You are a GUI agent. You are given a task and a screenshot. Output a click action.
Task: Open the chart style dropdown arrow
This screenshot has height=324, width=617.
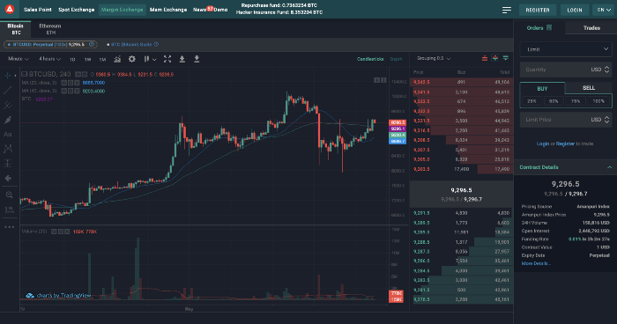coord(154,59)
